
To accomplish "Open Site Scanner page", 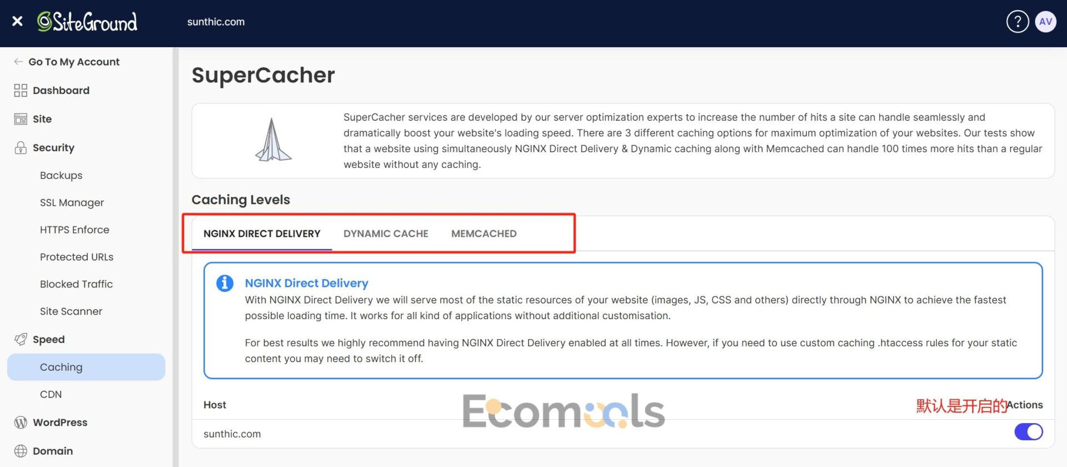I will 71,311.
